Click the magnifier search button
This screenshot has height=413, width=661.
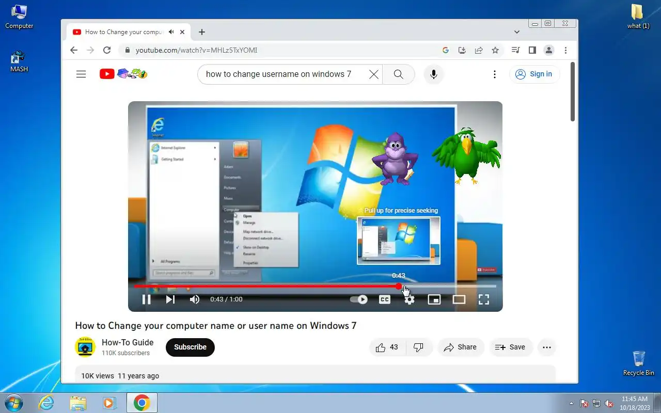(x=398, y=74)
